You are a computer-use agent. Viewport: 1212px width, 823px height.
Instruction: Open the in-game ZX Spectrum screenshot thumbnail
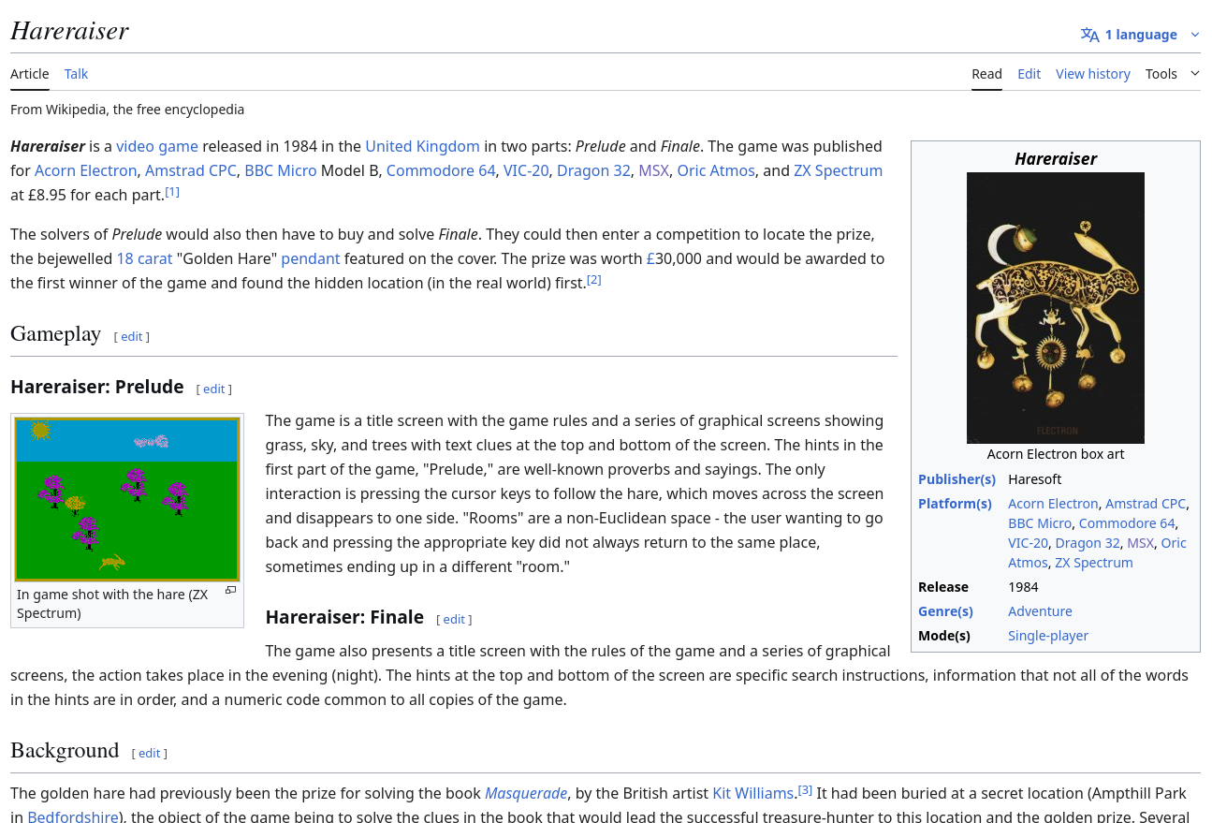[x=127, y=499]
